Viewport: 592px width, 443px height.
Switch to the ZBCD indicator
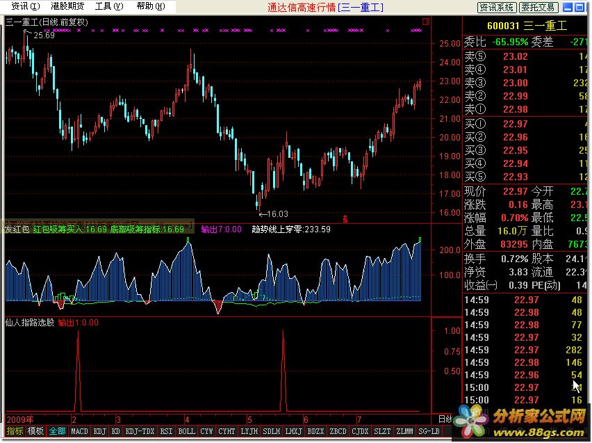coord(338,431)
